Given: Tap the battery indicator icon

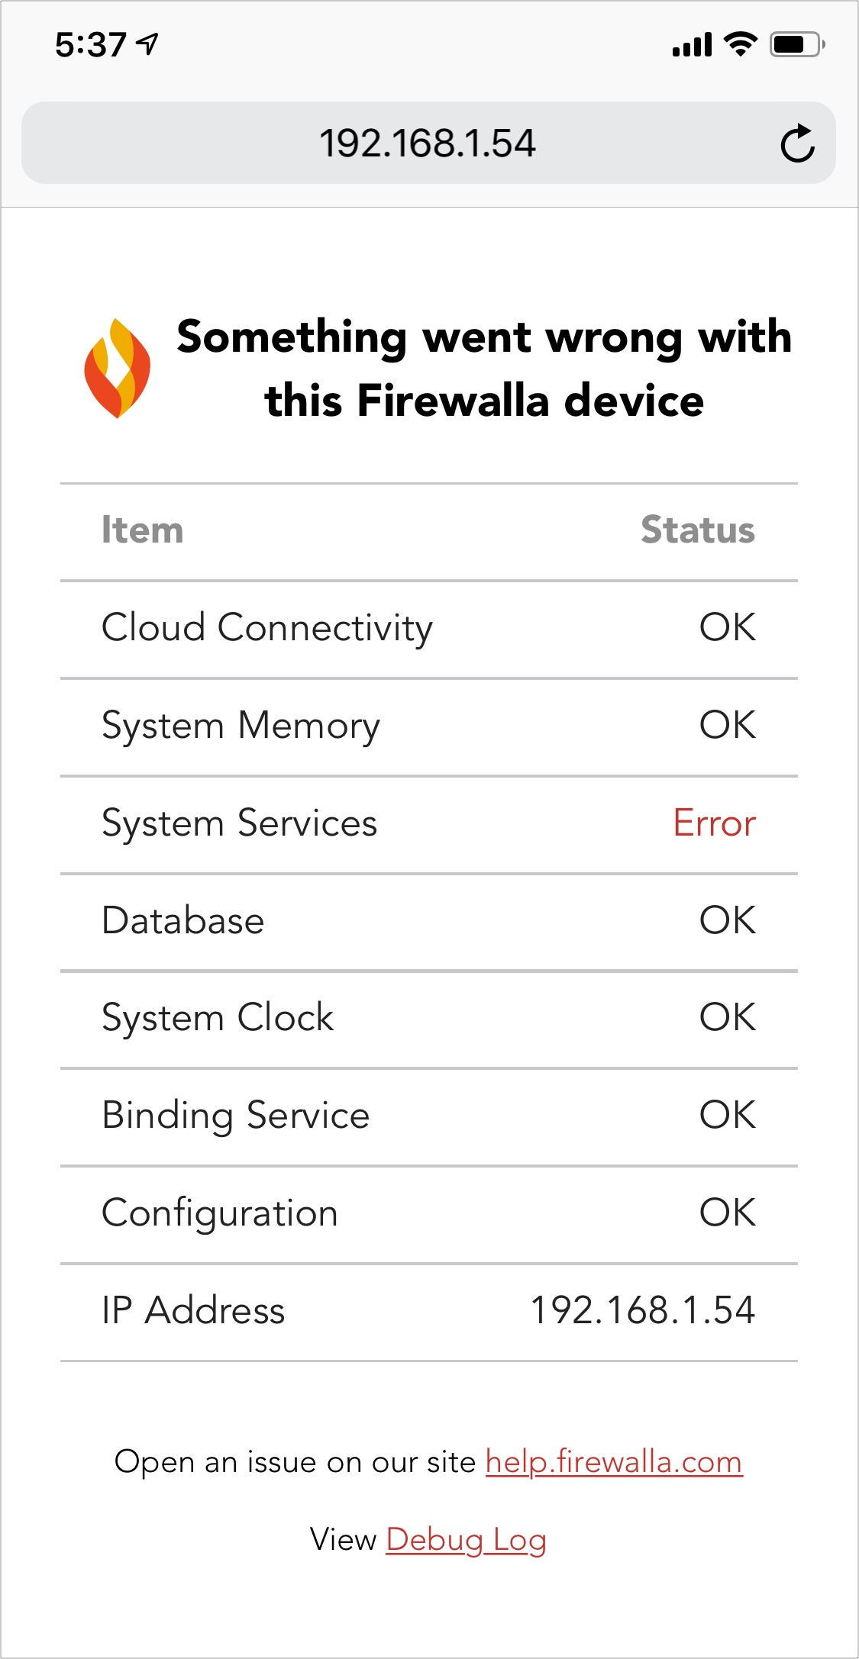Looking at the screenshot, I should tap(798, 44).
